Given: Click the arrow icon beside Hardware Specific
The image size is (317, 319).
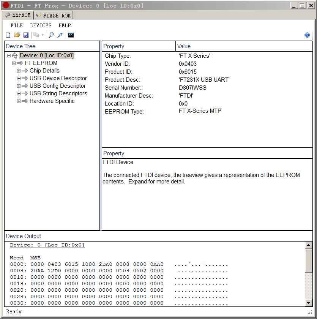Looking at the screenshot, I should click(x=25, y=101).
